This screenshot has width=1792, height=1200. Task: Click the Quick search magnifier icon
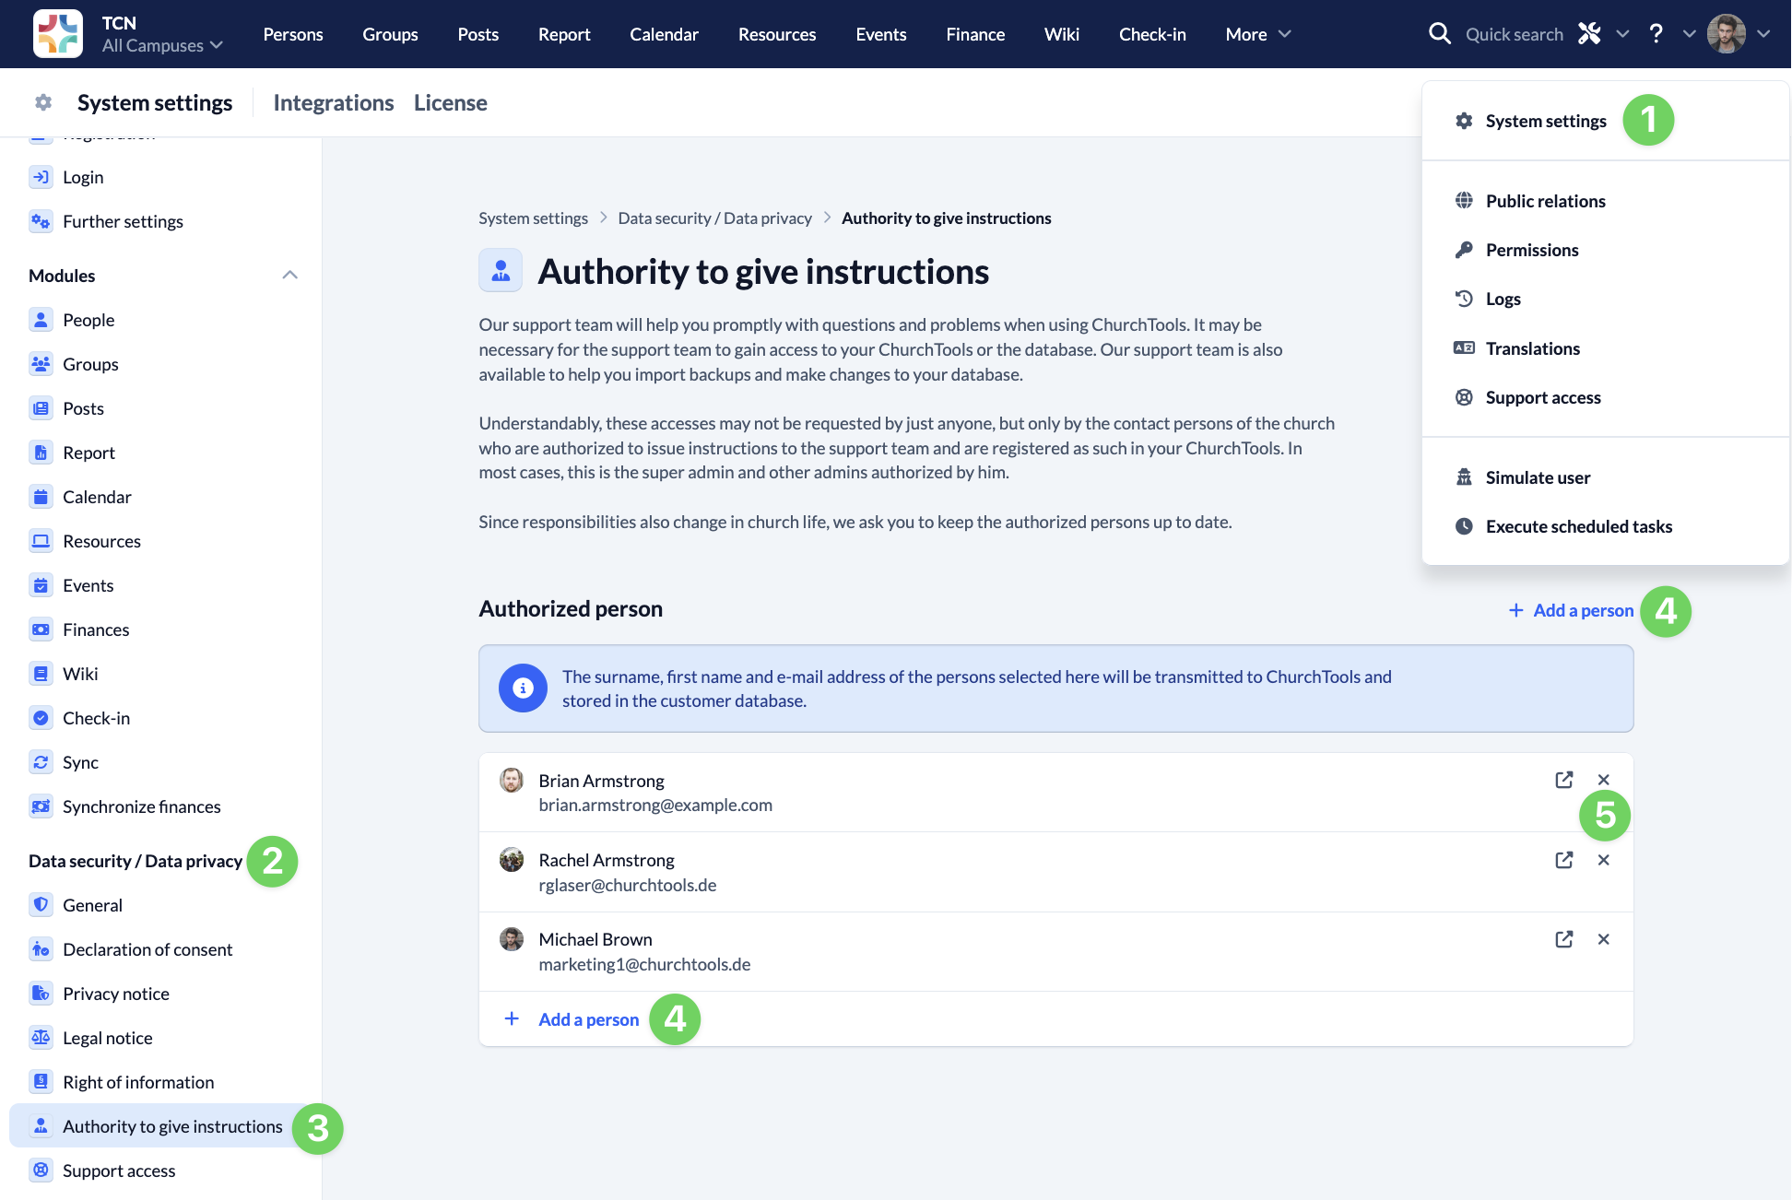tap(1439, 34)
